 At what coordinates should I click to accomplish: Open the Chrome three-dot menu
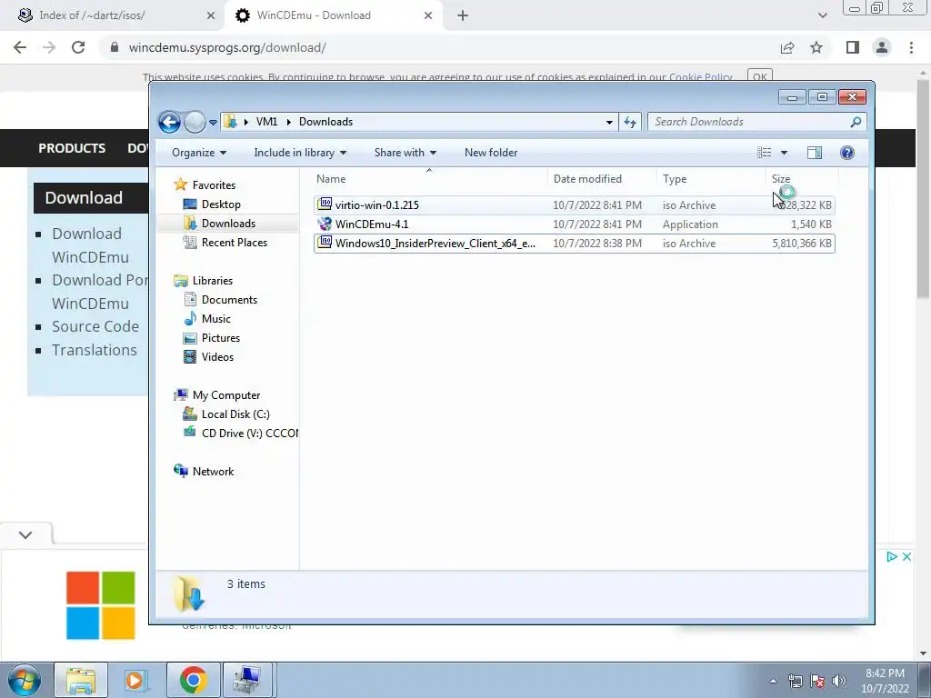coord(911,47)
